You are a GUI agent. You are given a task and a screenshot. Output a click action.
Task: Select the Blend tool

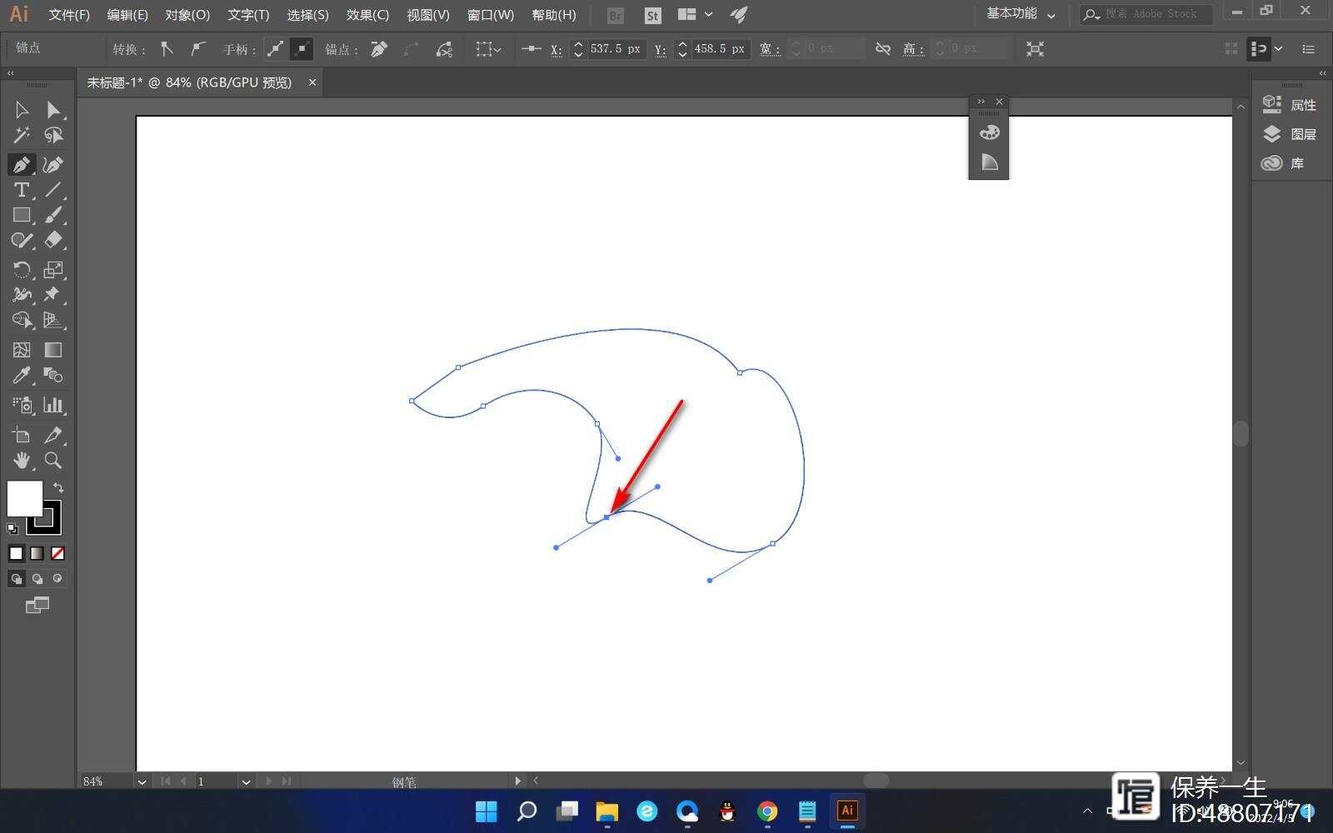pos(53,376)
